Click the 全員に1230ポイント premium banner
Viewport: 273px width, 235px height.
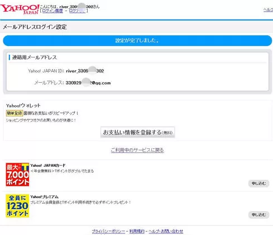17,206
